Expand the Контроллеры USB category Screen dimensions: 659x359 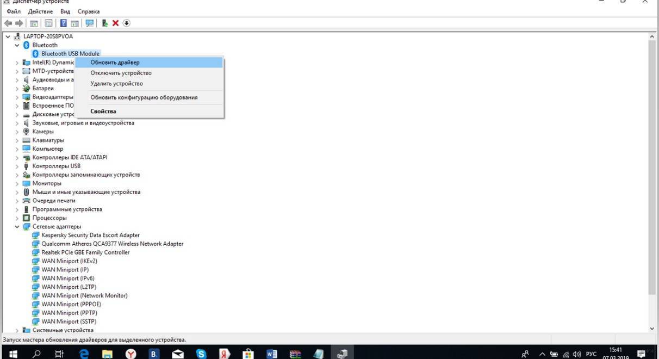click(x=17, y=166)
